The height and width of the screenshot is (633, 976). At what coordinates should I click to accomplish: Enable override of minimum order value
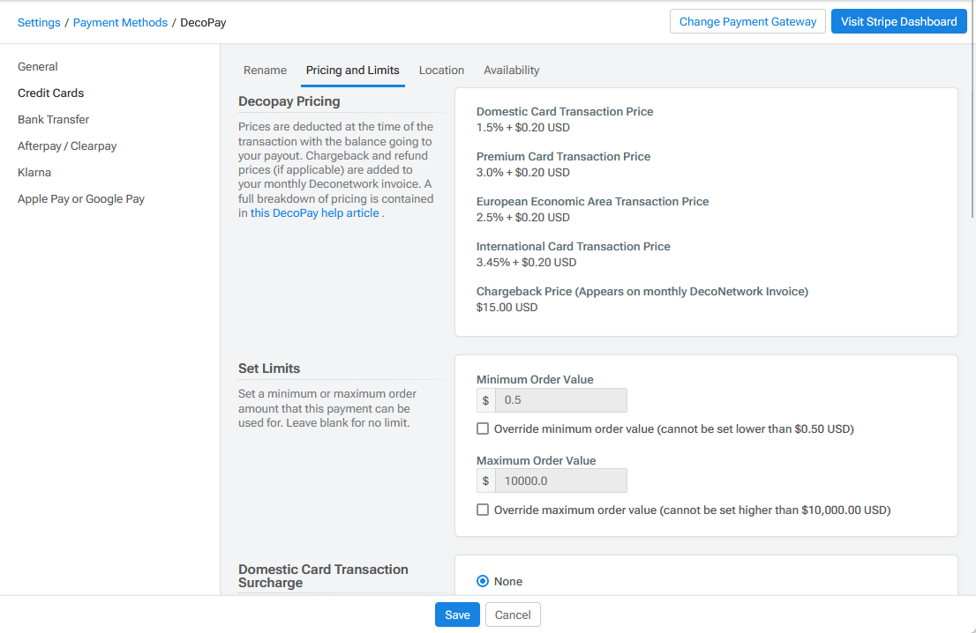[483, 428]
